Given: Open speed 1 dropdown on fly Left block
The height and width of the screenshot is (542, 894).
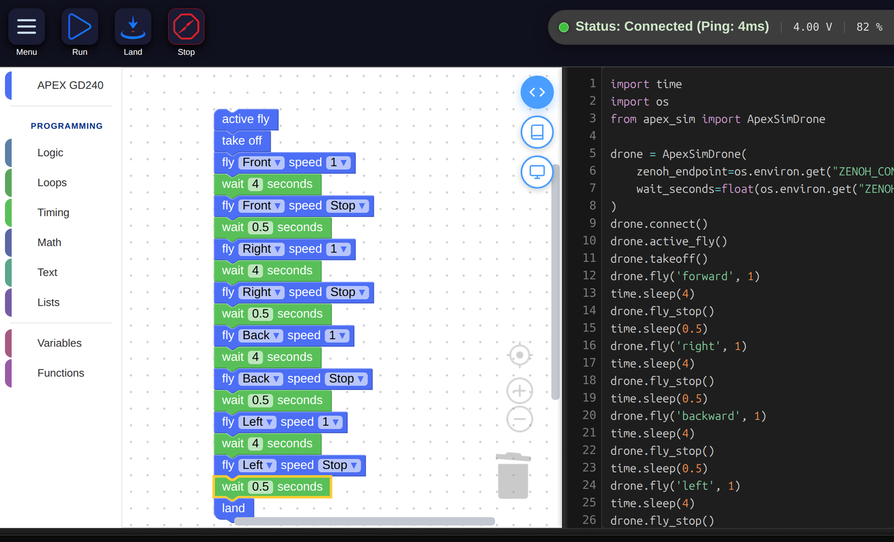Looking at the screenshot, I should (x=331, y=422).
